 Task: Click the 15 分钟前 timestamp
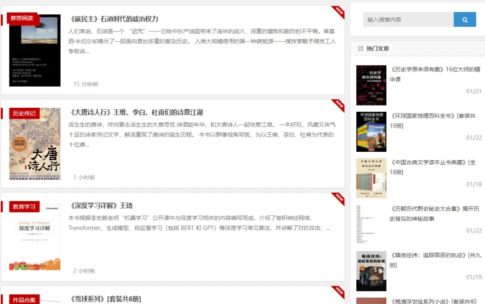(x=86, y=84)
